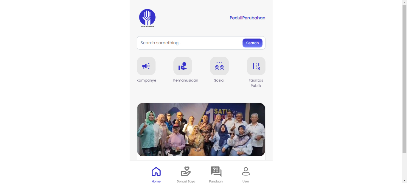Open Donasi Saya heart-hand icon
Screen dimensions: 407x183
point(186,171)
